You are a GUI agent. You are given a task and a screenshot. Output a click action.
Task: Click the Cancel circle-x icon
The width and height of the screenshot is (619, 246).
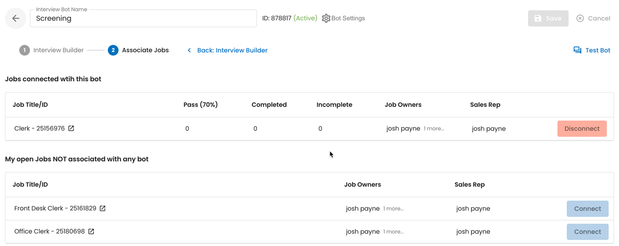580,18
